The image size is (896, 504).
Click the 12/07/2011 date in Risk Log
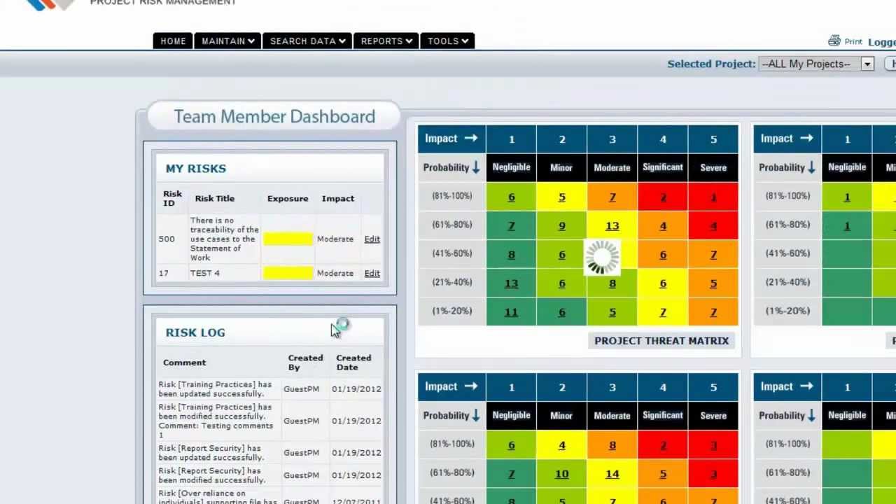tap(356, 501)
